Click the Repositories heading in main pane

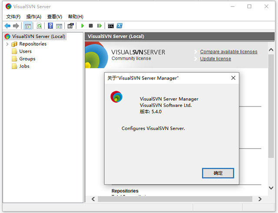pos(125,191)
